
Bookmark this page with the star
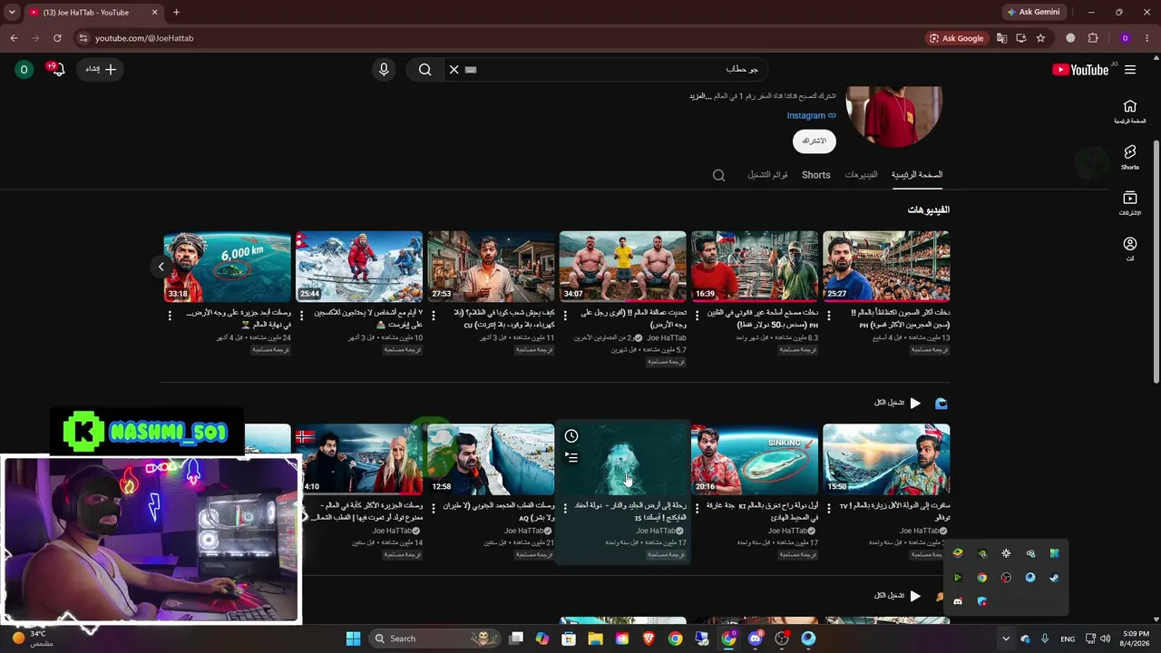[1040, 38]
